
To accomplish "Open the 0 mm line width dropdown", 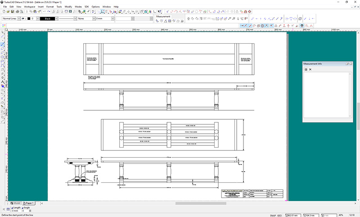I will [112, 18].
